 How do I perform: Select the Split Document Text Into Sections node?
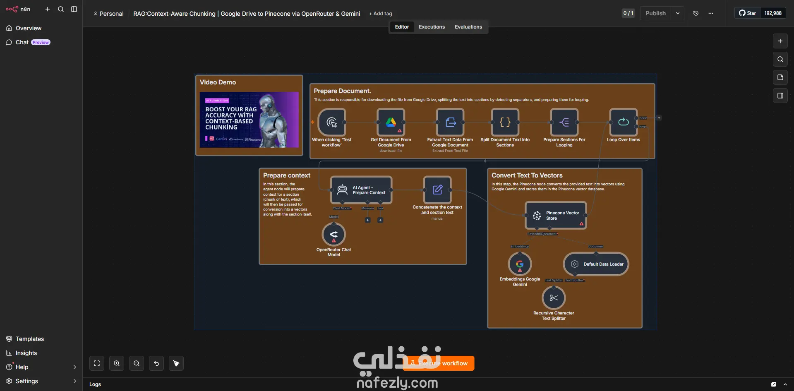point(505,122)
